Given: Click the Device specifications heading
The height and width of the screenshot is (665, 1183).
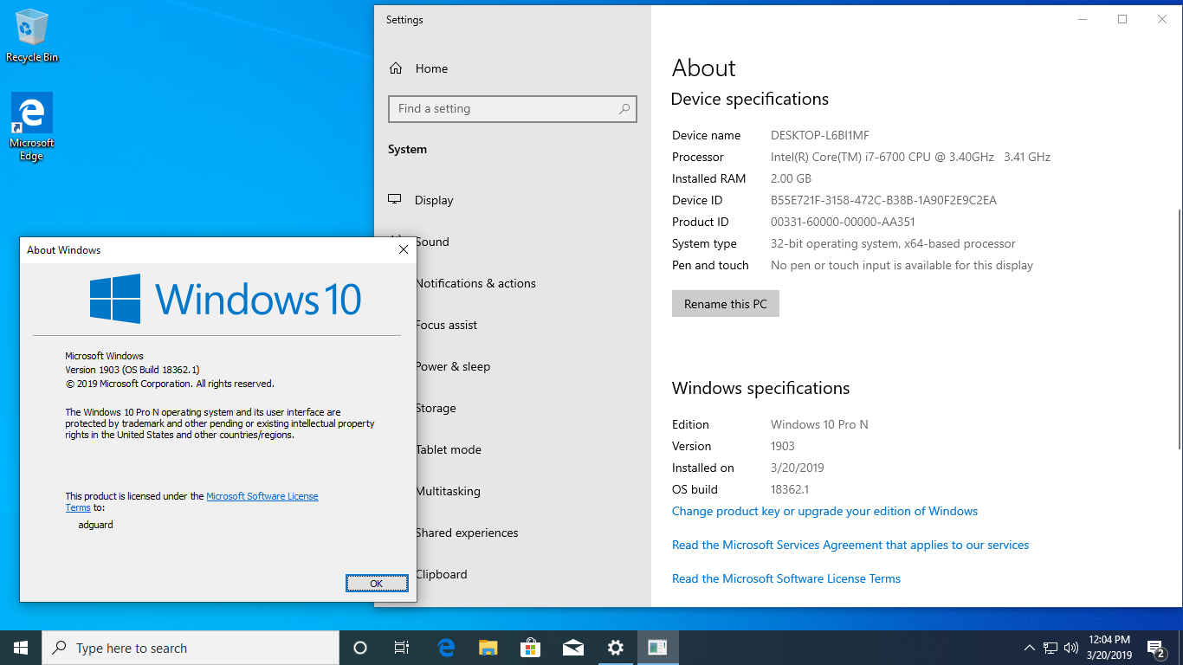Looking at the screenshot, I should click(x=750, y=99).
